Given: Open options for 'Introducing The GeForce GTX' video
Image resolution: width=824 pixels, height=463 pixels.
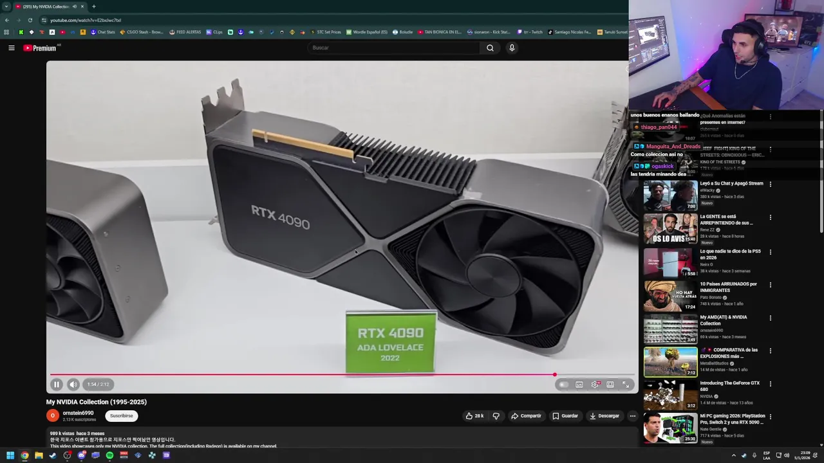Looking at the screenshot, I should pyautogui.click(x=770, y=384).
